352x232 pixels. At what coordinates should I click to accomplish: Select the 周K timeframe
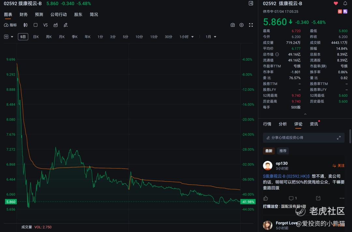[49, 37]
